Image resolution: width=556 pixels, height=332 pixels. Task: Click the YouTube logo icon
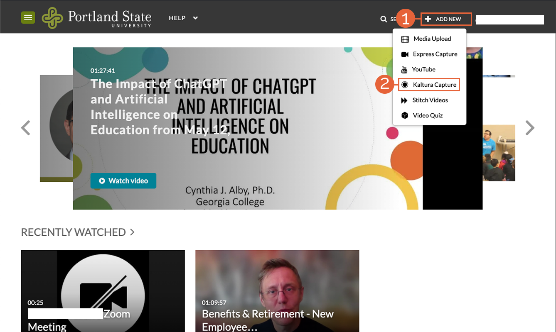coord(404,70)
